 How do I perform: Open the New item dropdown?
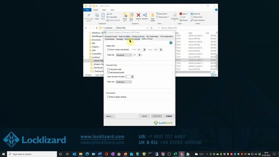pos(162,14)
